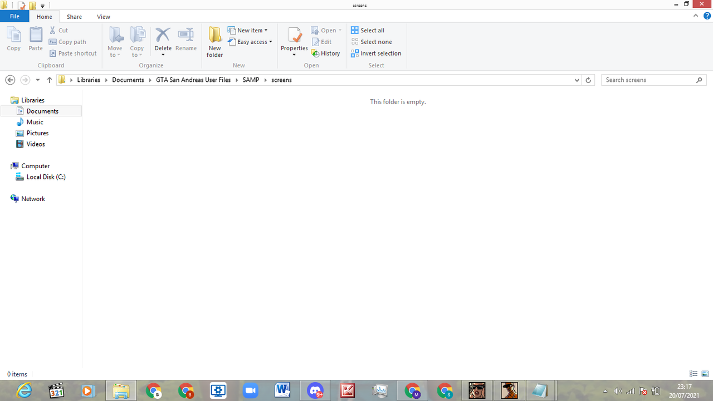Switch to Large icons view in status bar
This screenshot has height=401, width=713.
click(x=705, y=374)
